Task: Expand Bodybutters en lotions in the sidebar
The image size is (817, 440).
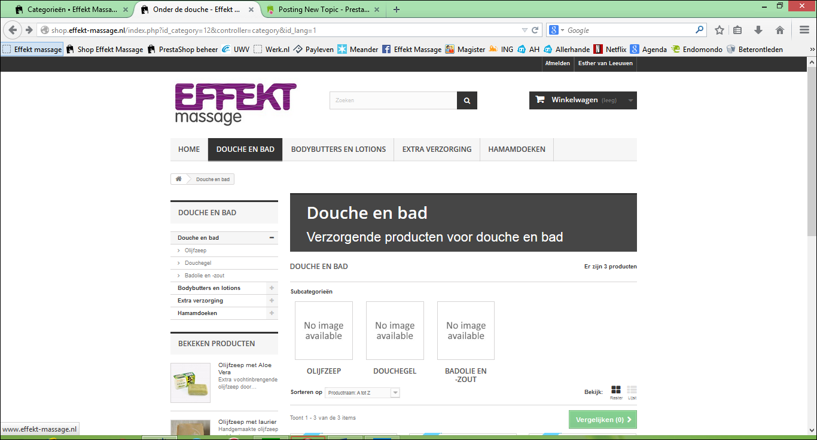Action: click(x=272, y=288)
